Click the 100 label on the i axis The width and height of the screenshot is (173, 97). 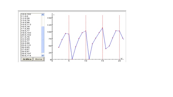pyautogui.click(x=49, y=32)
